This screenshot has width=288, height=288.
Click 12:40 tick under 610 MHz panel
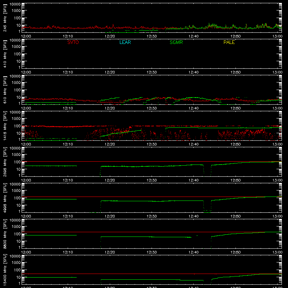[x=194, y=108]
